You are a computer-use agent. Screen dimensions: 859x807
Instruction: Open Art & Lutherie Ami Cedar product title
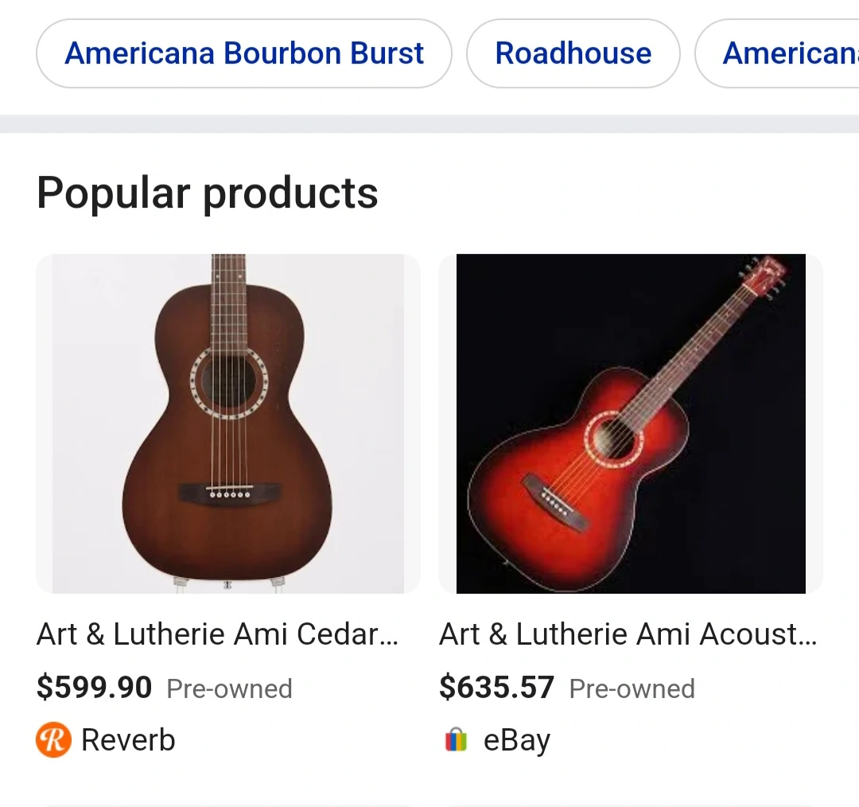217,634
